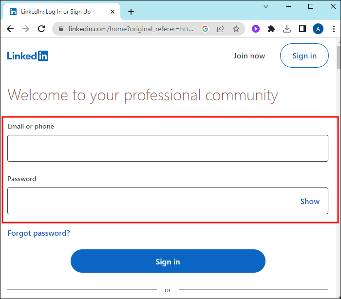Image resolution: width=341 pixels, height=299 pixels.
Task: Go back using the browser back arrow
Action: [x=10, y=29]
